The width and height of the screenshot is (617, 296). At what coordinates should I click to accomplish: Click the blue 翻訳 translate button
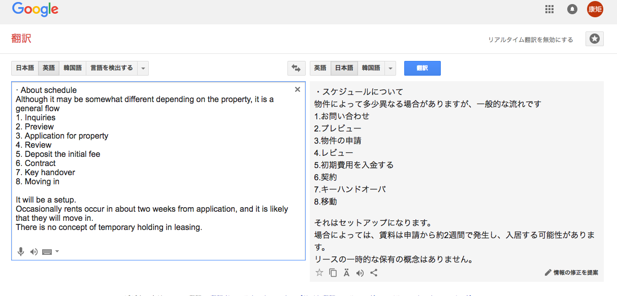[423, 68]
